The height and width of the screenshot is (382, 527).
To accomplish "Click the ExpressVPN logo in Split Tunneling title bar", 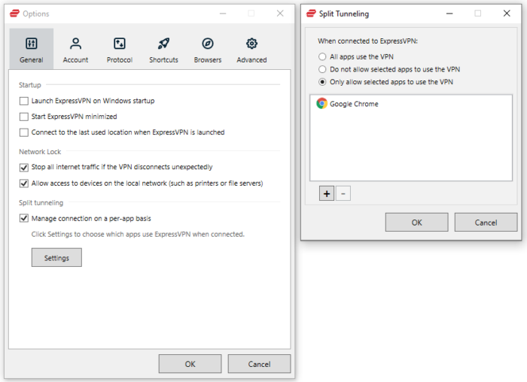I will coord(311,14).
